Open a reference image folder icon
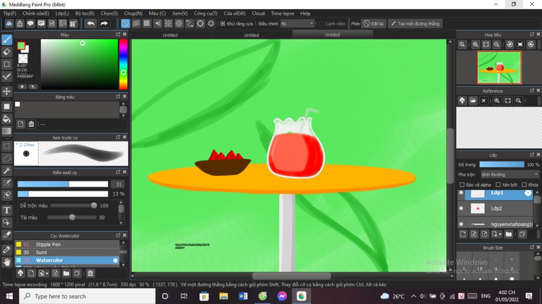This screenshot has height=304, width=542. pos(473,101)
